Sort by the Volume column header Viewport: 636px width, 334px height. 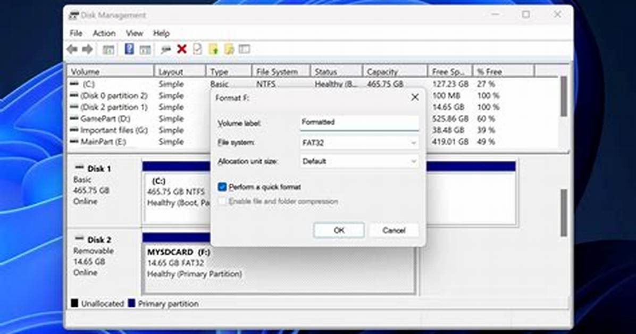click(110, 71)
